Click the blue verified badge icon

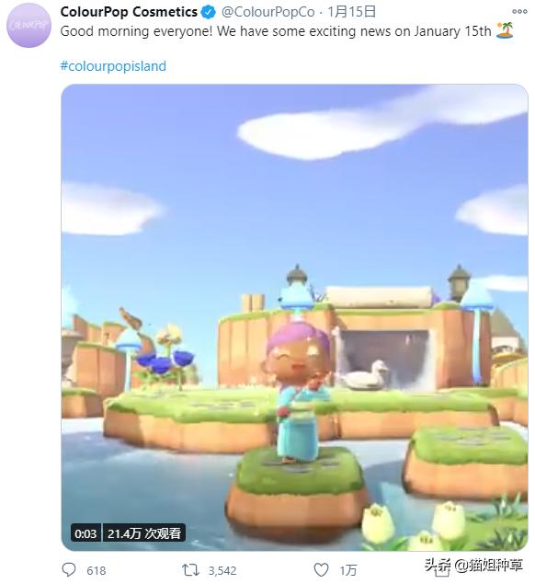pos(208,12)
